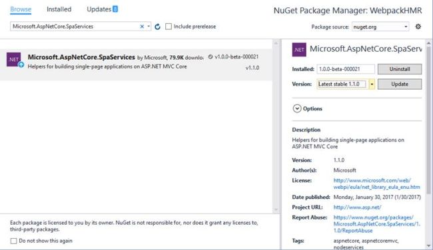Viewport: 433px width, 250px height.
Task: Open the http://www.asp.net/ project URL link
Action: (357, 207)
